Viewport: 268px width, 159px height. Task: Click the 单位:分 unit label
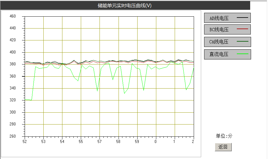(224, 136)
